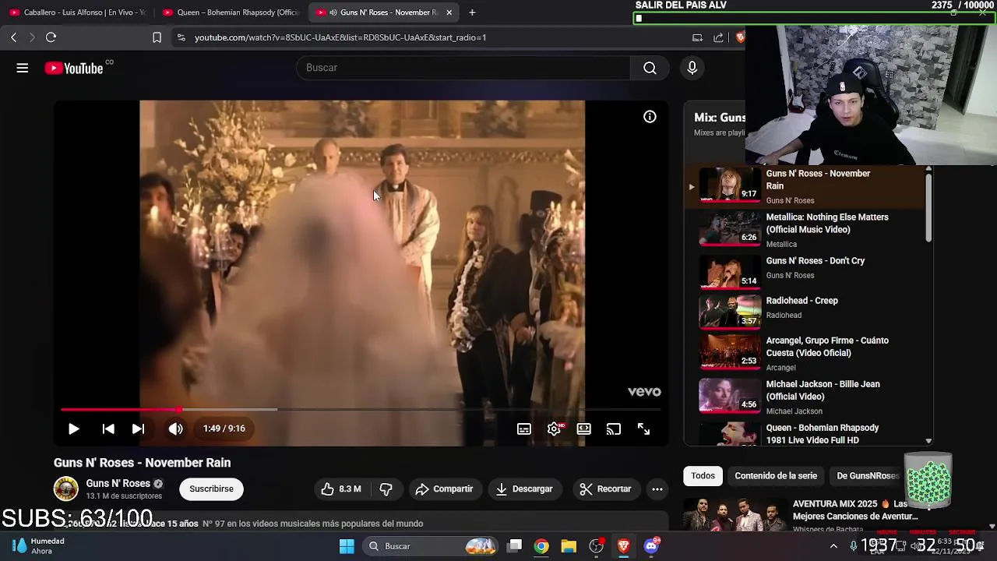Enter full screen mode

tap(643, 429)
